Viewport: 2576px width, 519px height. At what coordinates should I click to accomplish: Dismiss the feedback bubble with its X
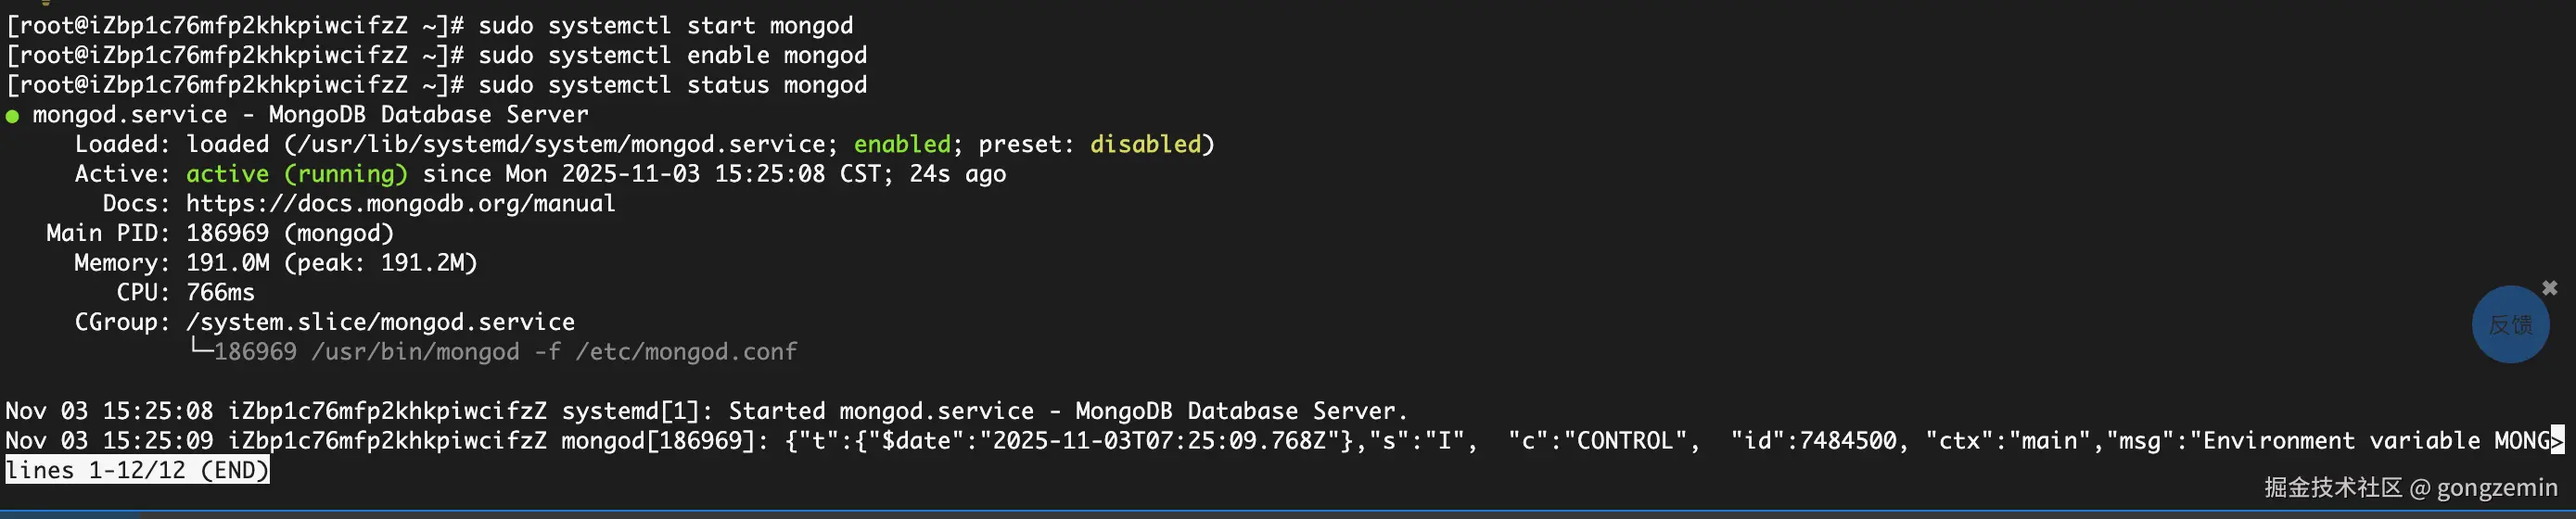coord(2549,288)
